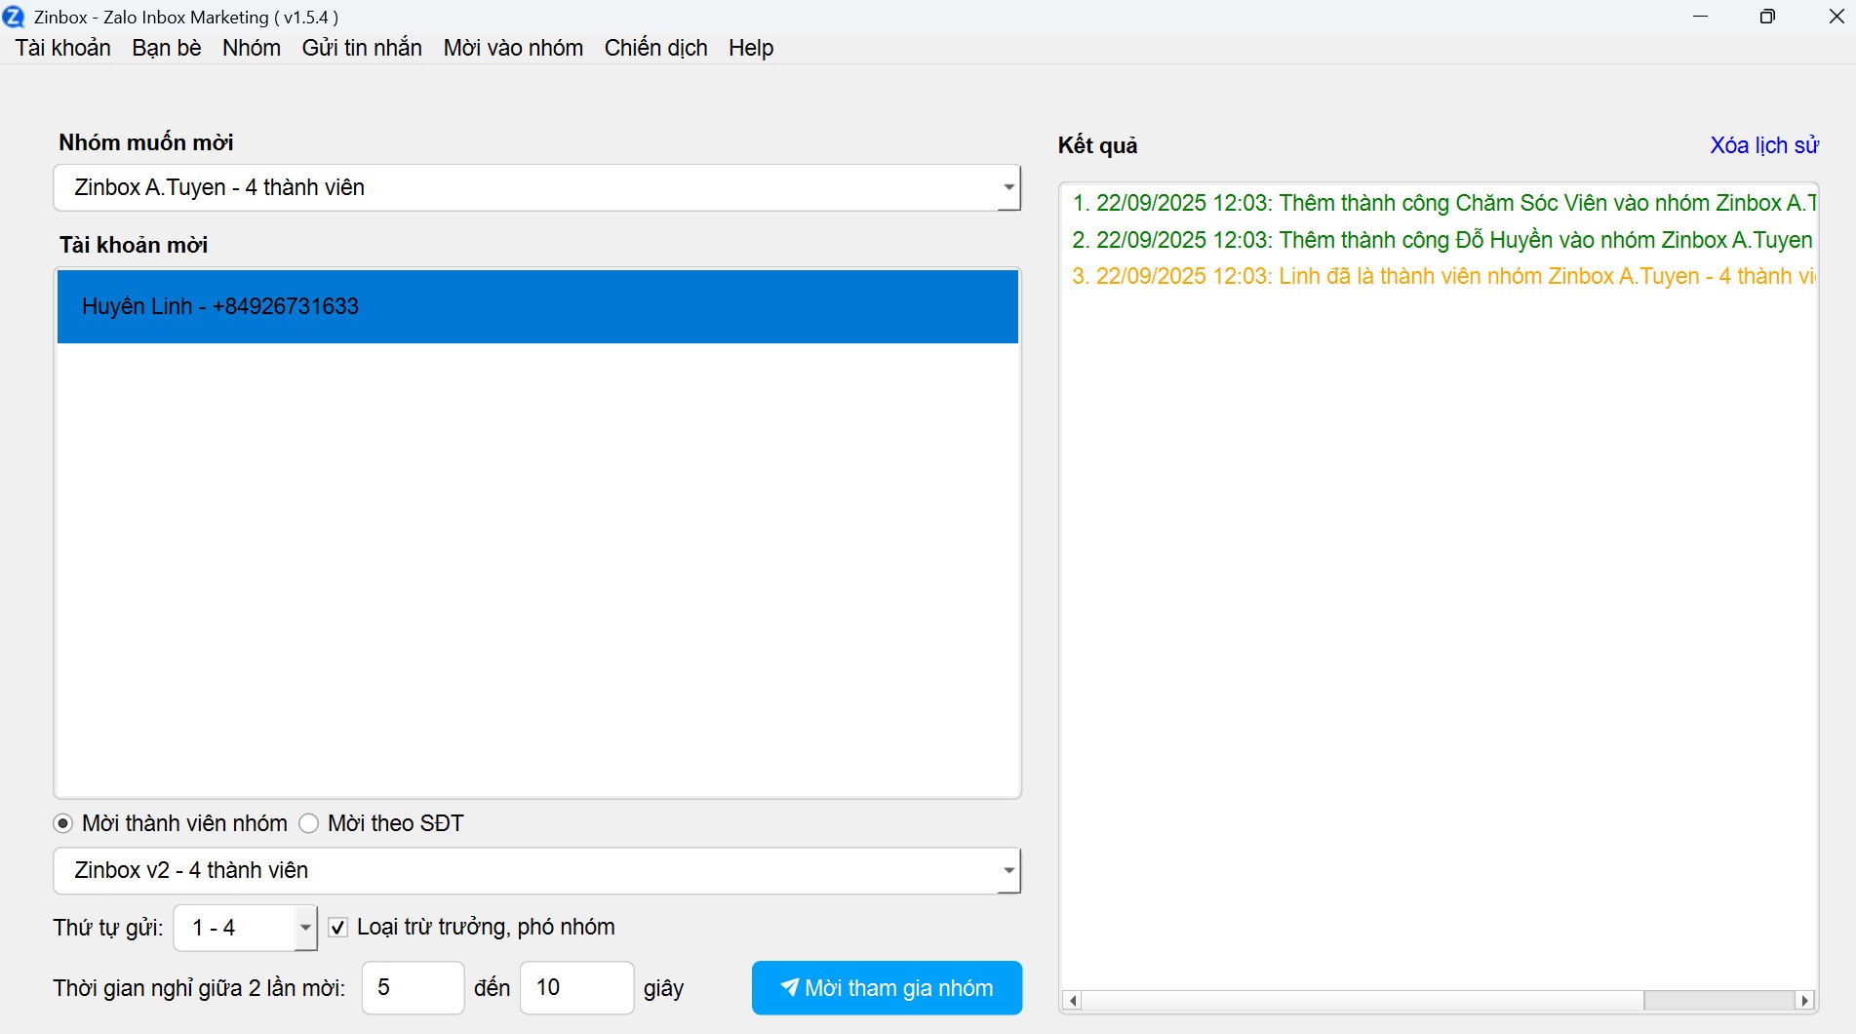The image size is (1856, 1034).
Task: Uncheck "Loại trừ trưởng, phó nhóm" checkbox
Action: click(x=338, y=927)
